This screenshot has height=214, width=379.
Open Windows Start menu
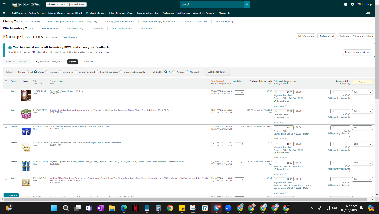(x=54, y=208)
